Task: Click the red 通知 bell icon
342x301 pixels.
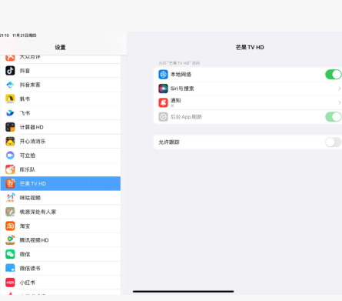Action: [x=163, y=102]
